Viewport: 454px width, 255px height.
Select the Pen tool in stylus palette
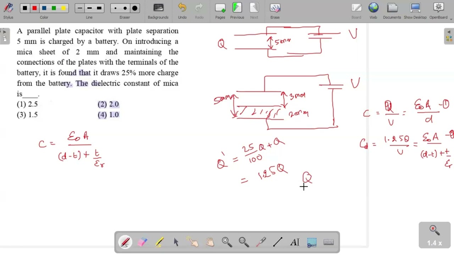125,242
